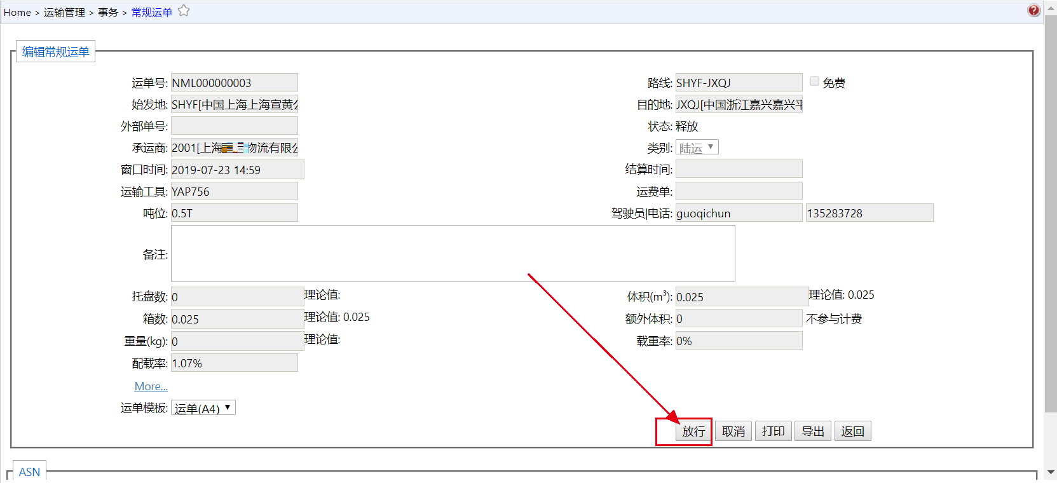Click the 状态 value 释放
The image size is (1057, 483).
686,126
